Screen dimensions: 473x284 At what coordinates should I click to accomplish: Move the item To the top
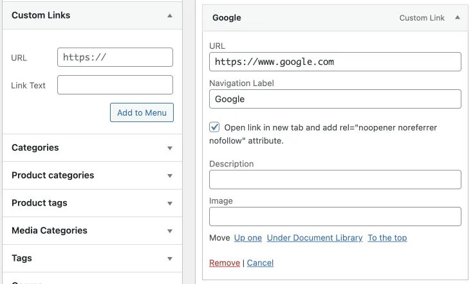coord(387,238)
